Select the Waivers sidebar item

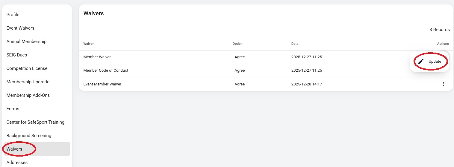coord(14,149)
